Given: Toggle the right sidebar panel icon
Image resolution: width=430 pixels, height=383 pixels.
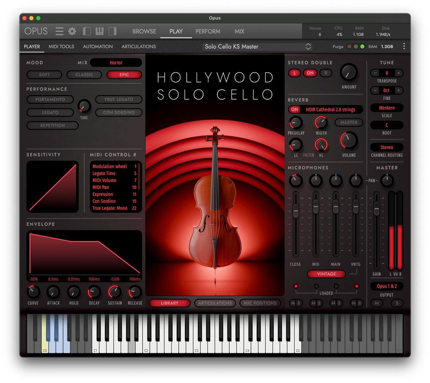Looking at the screenshot, I should (112, 31).
